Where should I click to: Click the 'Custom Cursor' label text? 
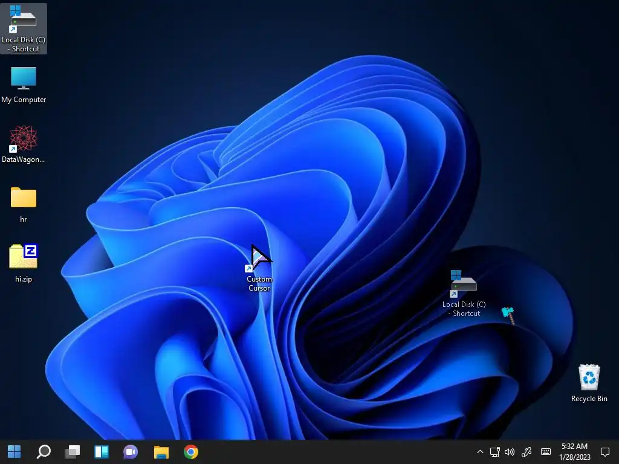click(x=259, y=283)
